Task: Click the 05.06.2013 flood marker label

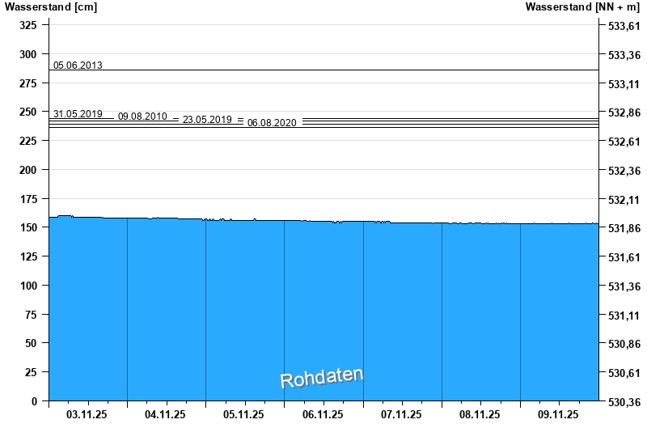Action: [78, 66]
